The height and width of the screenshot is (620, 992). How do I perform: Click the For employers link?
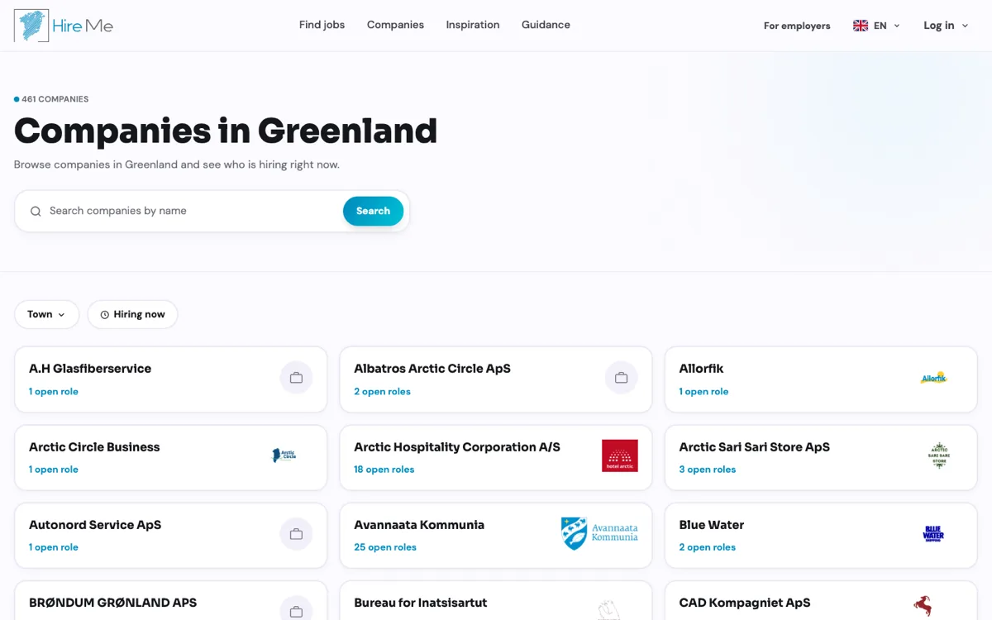pos(797,26)
